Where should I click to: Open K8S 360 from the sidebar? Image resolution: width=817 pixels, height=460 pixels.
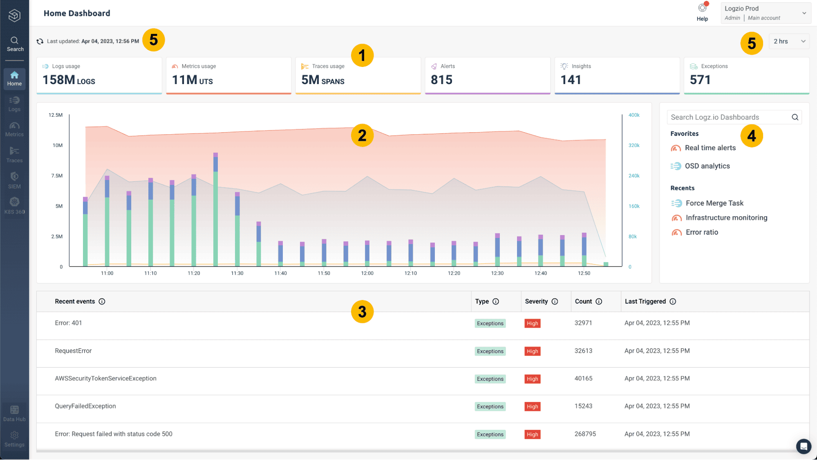(x=14, y=205)
